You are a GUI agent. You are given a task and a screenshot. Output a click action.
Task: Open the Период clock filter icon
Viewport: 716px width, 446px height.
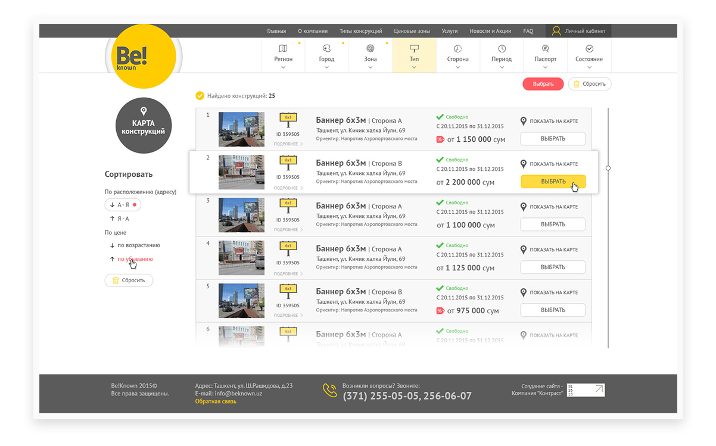(502, 48)
